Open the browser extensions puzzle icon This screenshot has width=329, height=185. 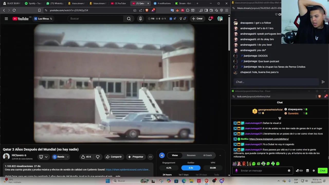188,10
